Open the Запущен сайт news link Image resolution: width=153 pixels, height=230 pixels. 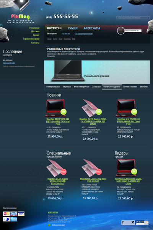[9, 63]
